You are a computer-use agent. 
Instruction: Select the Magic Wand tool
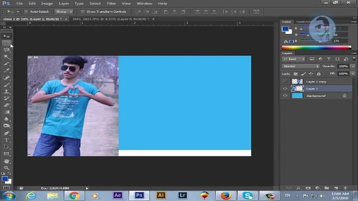point(6,57)
